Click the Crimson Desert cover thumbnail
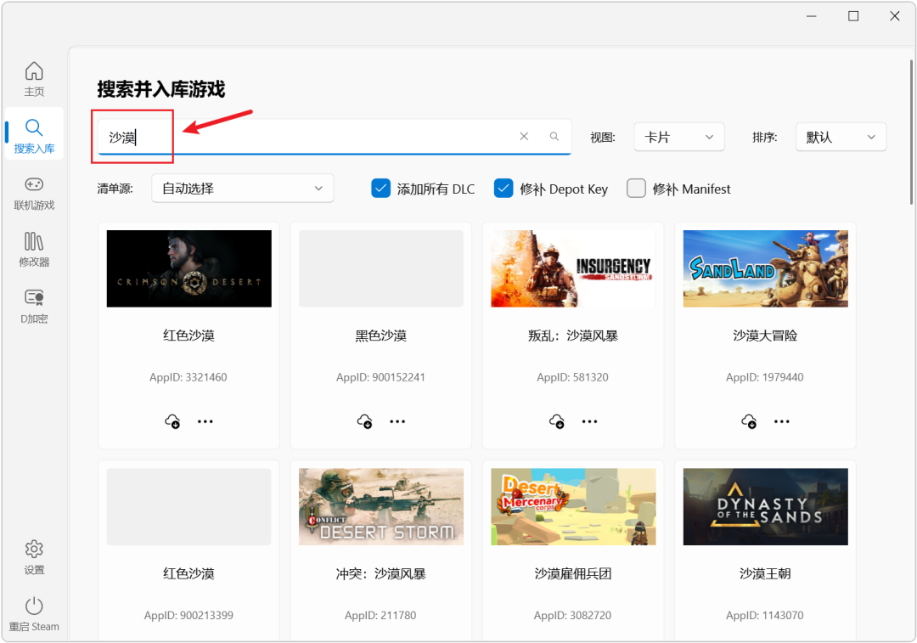The image size is (917, 643). 188,268
